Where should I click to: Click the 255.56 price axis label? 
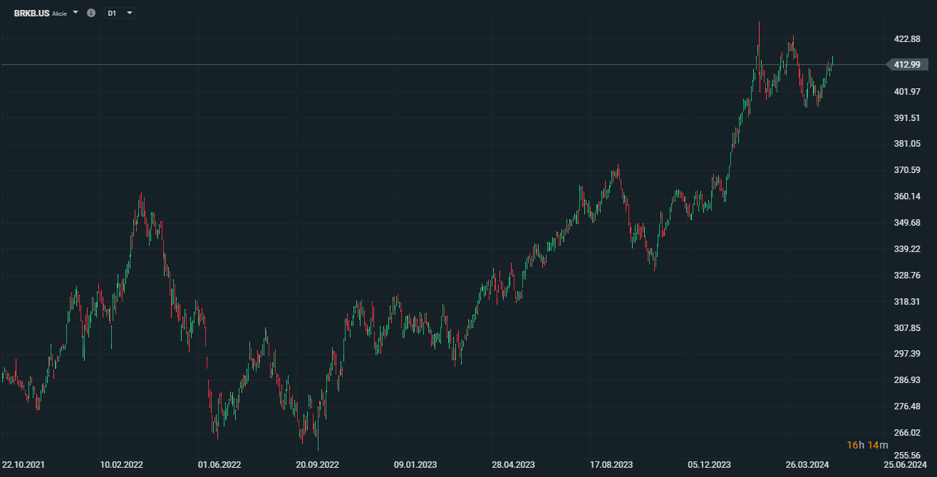tap(906, 456)
